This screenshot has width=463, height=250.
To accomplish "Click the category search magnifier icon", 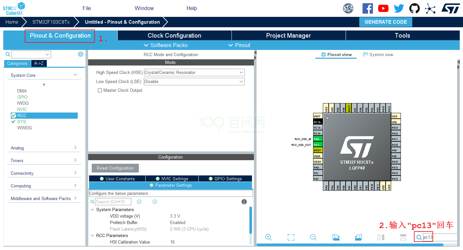I will pyautogui.click(x=8, y=54).
